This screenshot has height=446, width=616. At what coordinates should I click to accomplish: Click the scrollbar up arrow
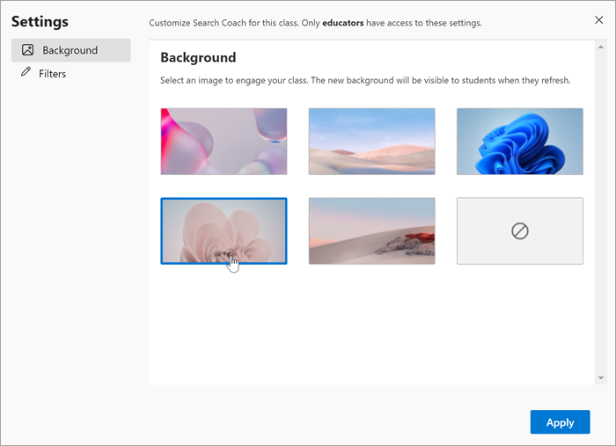(601, 48)
